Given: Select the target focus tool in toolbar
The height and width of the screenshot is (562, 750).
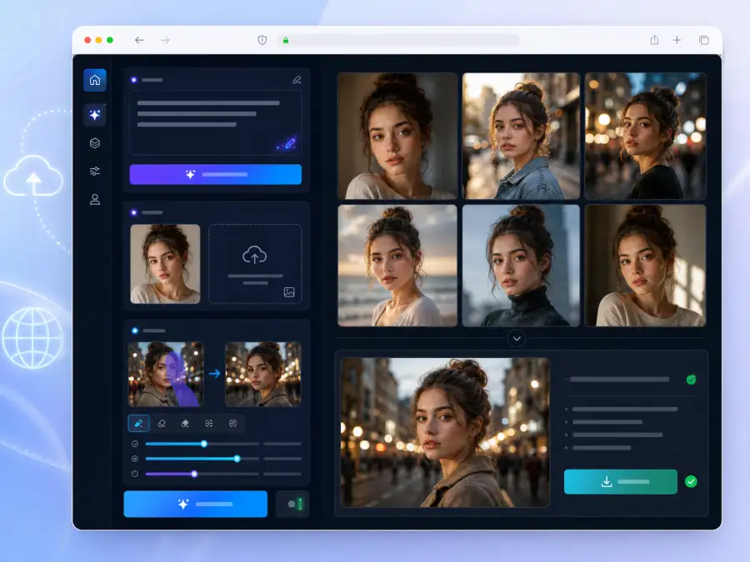Looking at the screenshot, I should [233, 424].
